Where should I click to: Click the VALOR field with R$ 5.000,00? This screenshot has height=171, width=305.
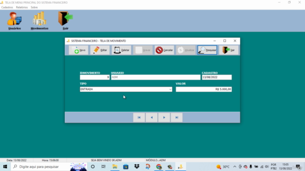[203, 89]
